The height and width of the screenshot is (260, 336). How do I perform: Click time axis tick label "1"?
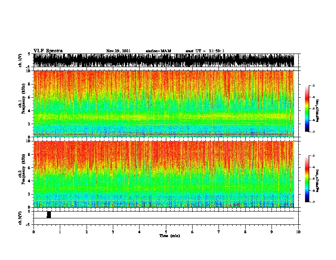coord(60,232)
